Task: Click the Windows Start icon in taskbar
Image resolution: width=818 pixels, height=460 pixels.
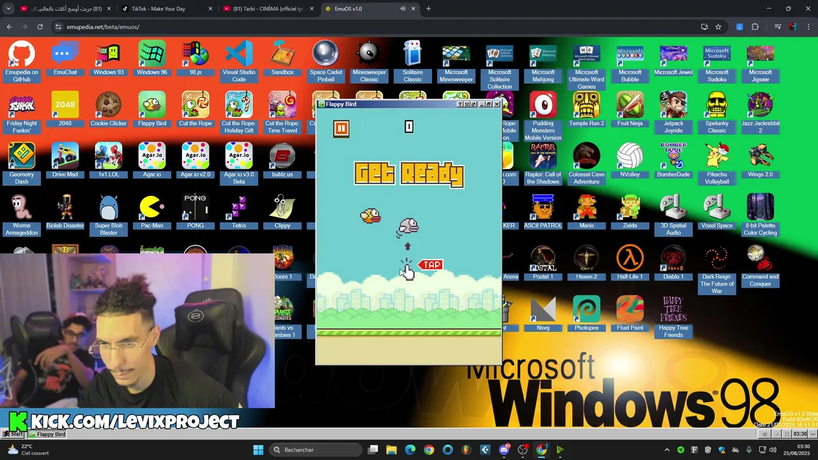Action: point(258,450)
